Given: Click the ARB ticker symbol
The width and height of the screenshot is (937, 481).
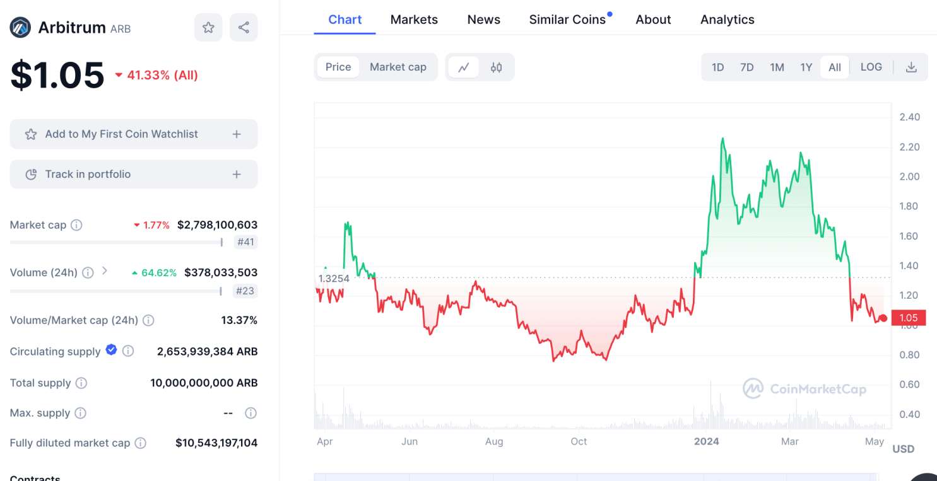Looking at the screenshot, I should (x=121, y=29).
